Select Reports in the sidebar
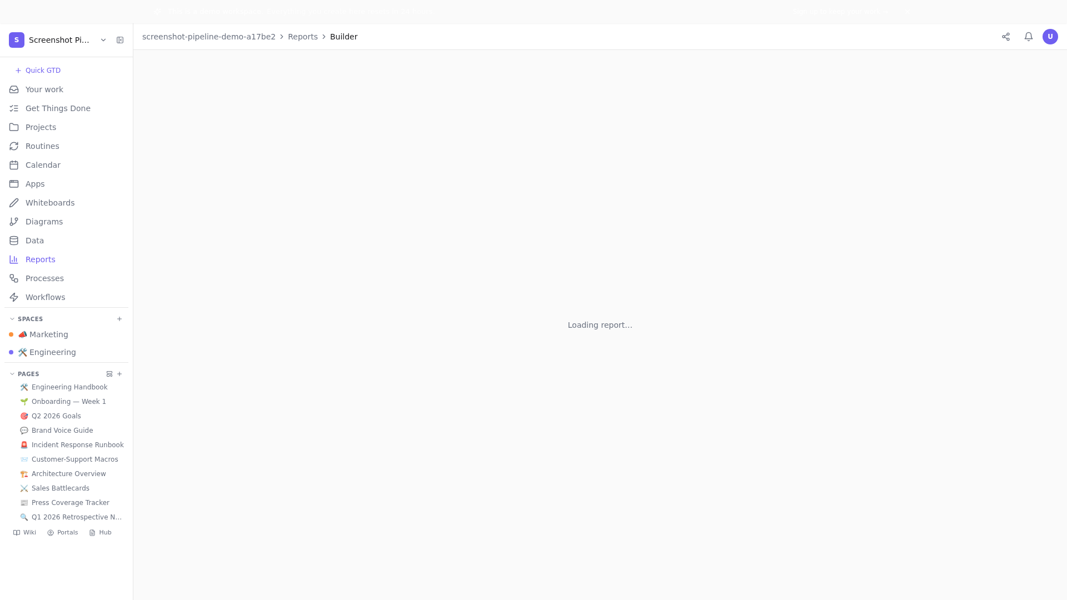1067x600 pixels. (66, 259)
